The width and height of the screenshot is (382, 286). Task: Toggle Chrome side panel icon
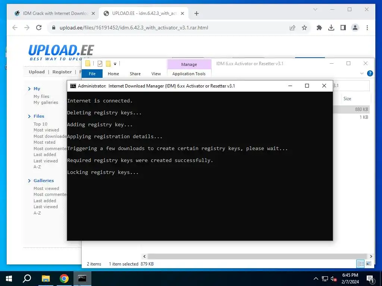click(343, 28)
